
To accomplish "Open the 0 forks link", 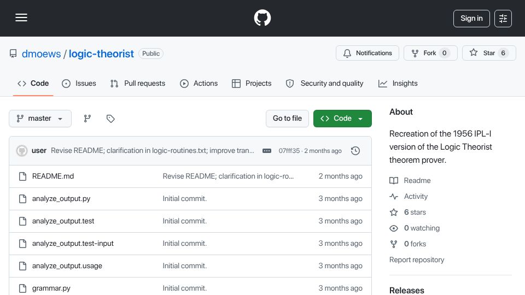I will (415, 244).
